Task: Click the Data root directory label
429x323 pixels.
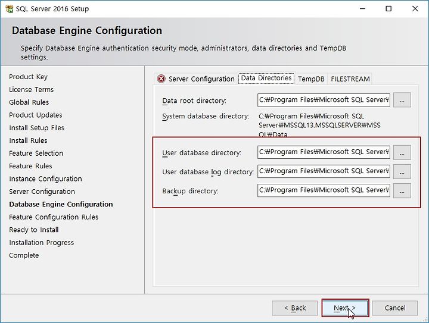Action: pos(194,101)
